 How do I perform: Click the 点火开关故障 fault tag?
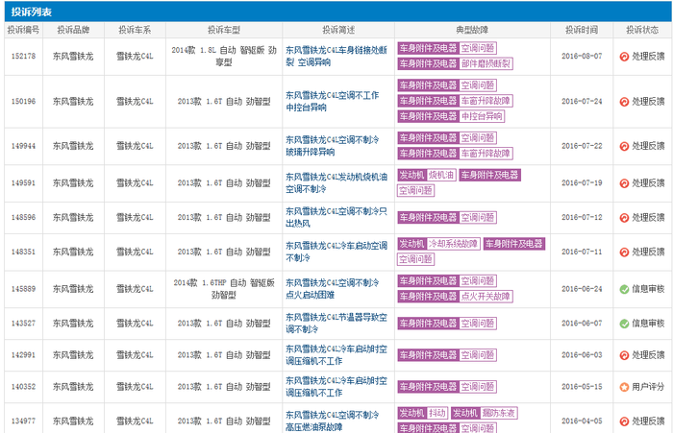tap(486, 297)
